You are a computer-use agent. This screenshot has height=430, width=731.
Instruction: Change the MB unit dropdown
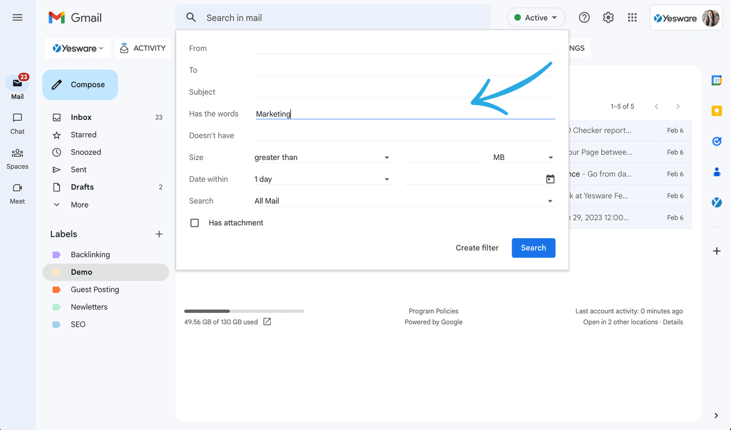[x=523, y=157]
